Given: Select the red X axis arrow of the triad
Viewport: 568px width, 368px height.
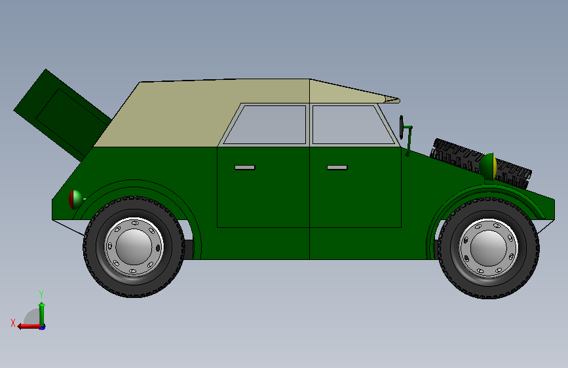Looking at the screenshot, I should point(28,326).
